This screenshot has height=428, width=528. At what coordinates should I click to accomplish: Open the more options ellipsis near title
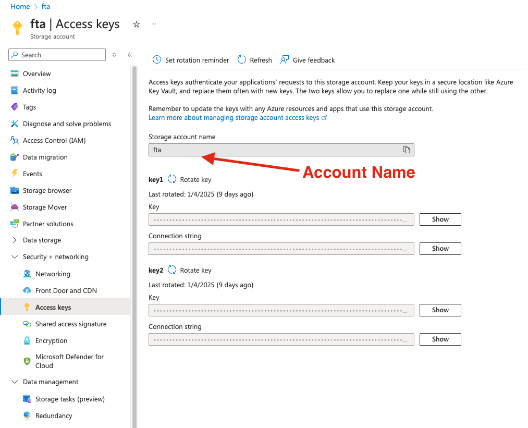(153, 24)
